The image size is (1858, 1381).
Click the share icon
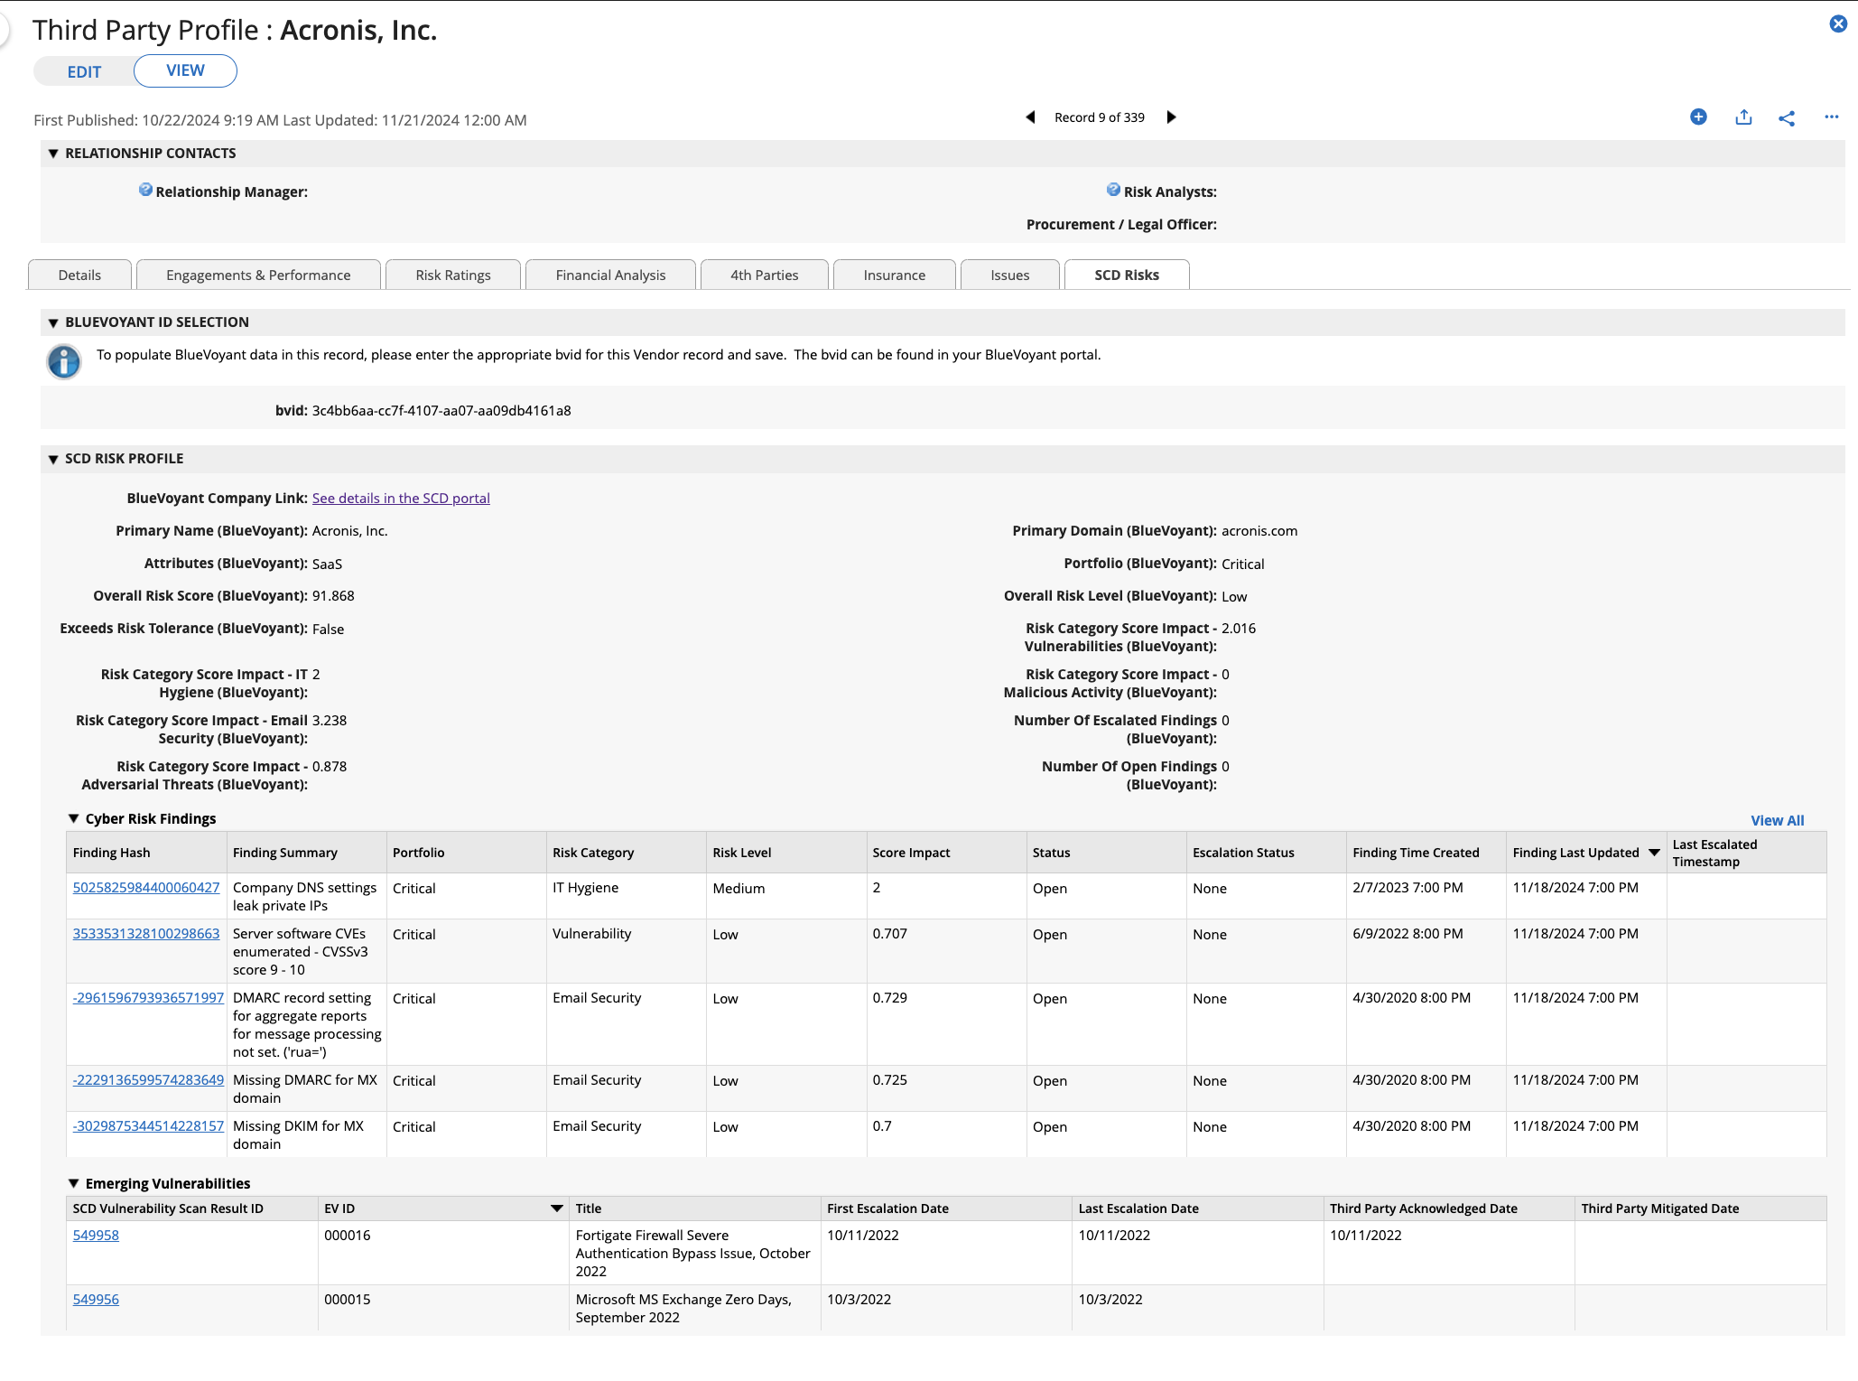(1787, 117)
